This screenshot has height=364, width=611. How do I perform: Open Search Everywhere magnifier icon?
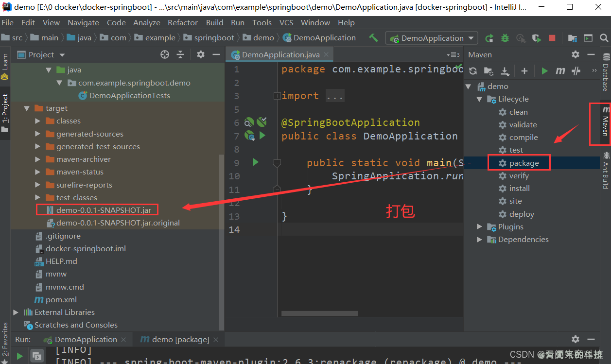[x=604, y=38]
